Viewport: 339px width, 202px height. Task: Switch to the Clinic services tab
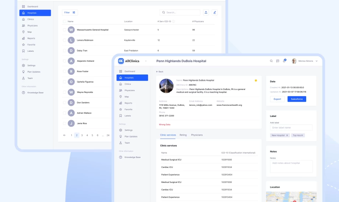pos(168,135)
